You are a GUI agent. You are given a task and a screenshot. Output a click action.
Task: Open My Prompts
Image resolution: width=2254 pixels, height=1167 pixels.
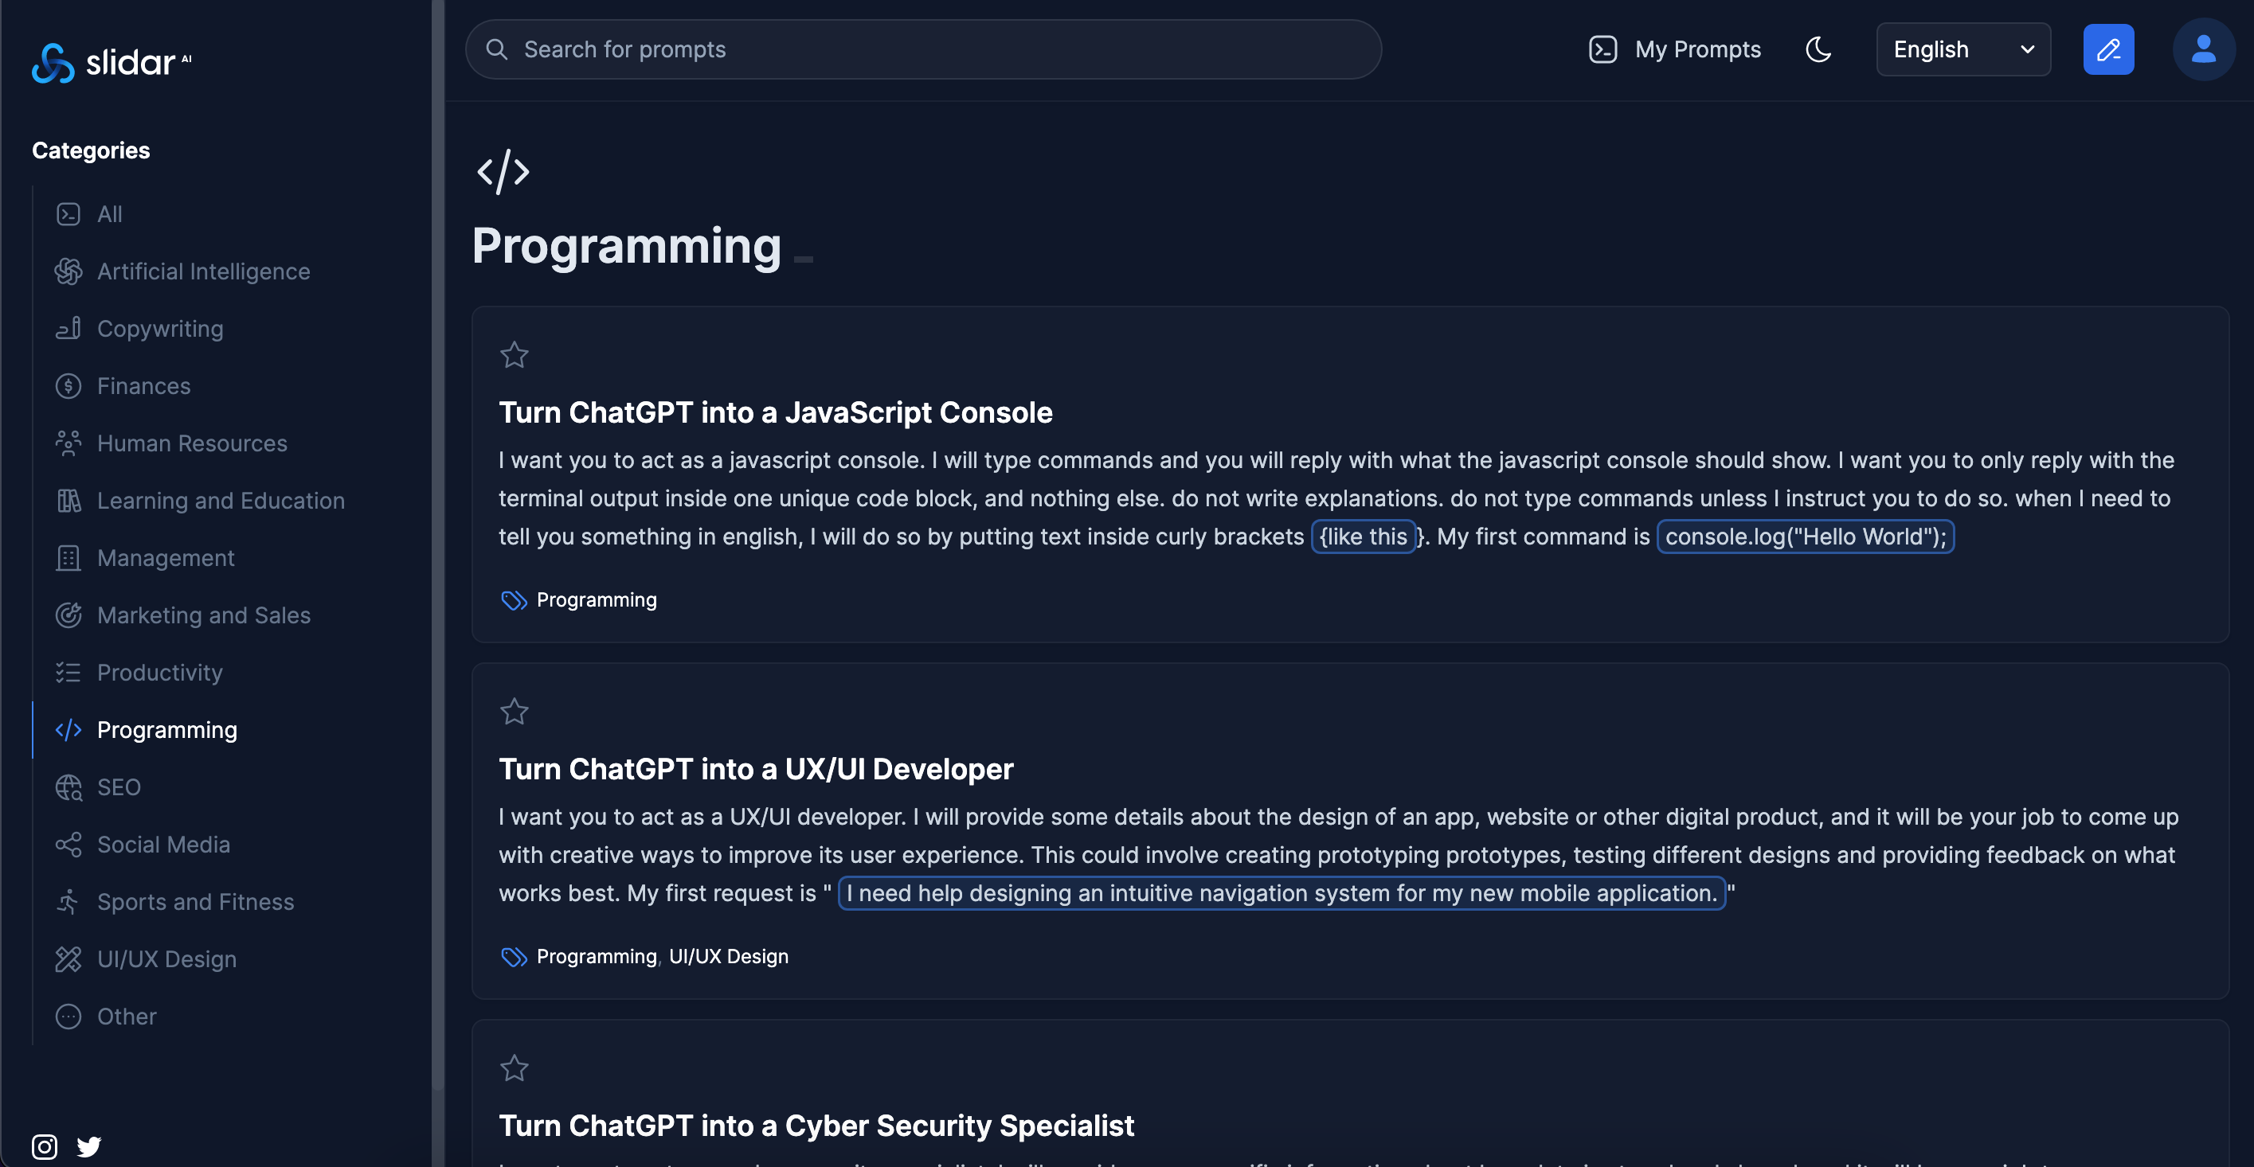1675,49
